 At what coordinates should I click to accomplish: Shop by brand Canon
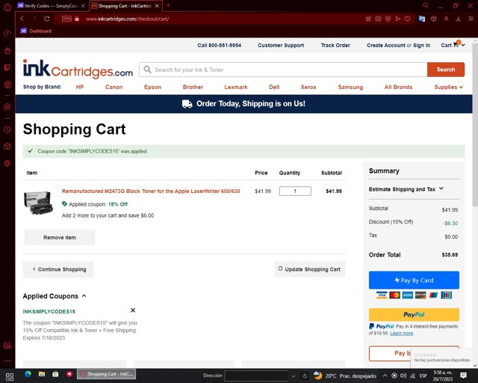coord(114,87)
